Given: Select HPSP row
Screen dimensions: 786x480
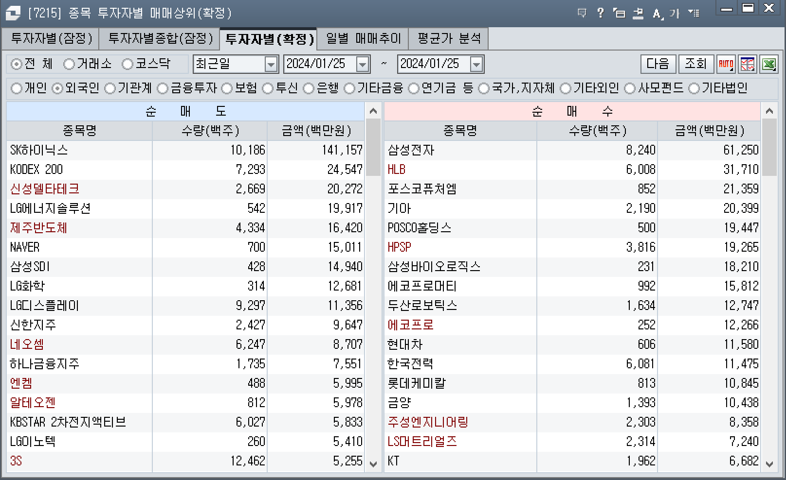Looking at the screenshot, I should [x=572, y=247].
